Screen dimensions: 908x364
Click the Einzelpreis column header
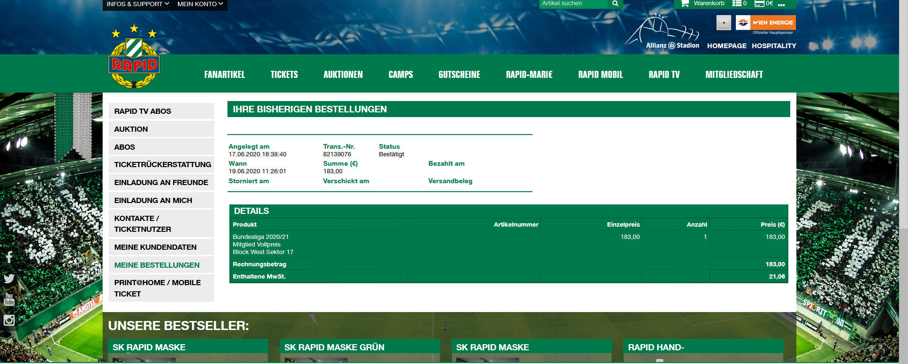[623, 224]
